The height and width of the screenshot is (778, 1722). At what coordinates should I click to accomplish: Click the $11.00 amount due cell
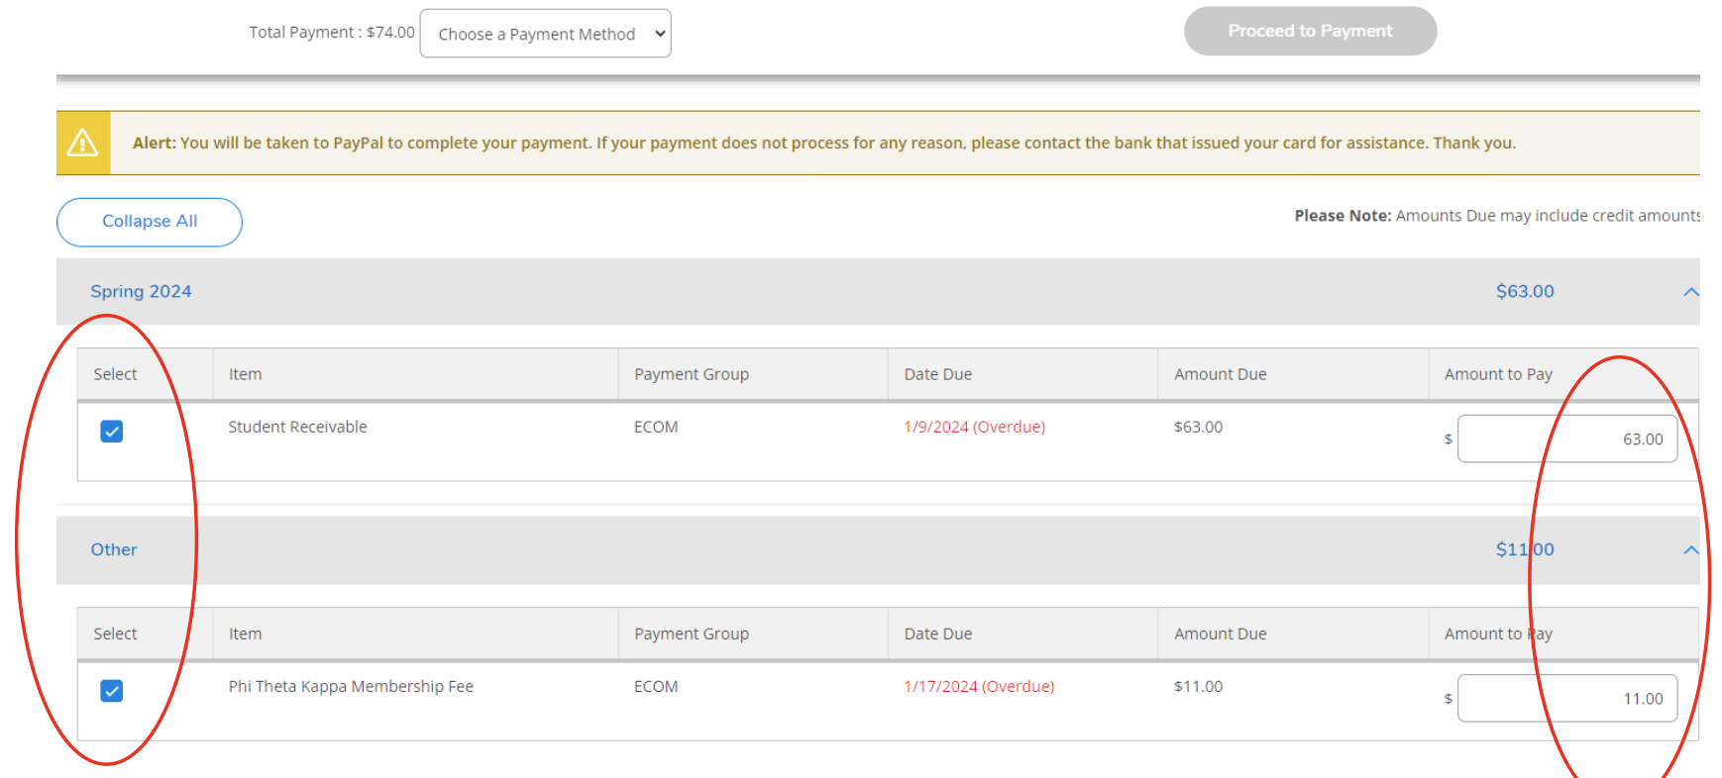[1198, 686]
